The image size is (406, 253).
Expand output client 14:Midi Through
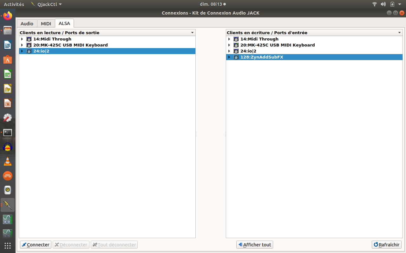click(x=22, y=39)
